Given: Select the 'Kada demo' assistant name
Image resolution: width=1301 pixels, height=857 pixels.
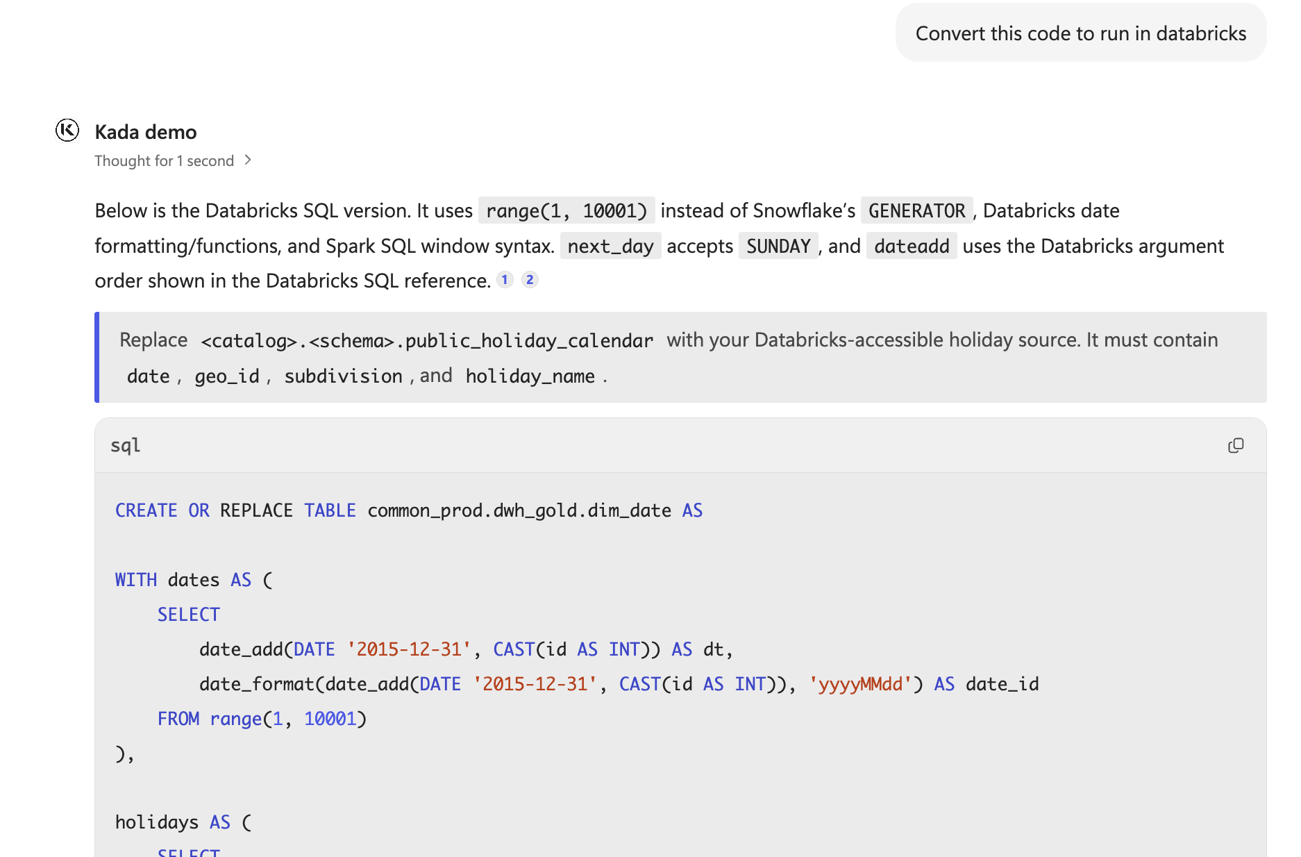Looking at the screenshot, I should pyautogui.click(x=146, y=132).
